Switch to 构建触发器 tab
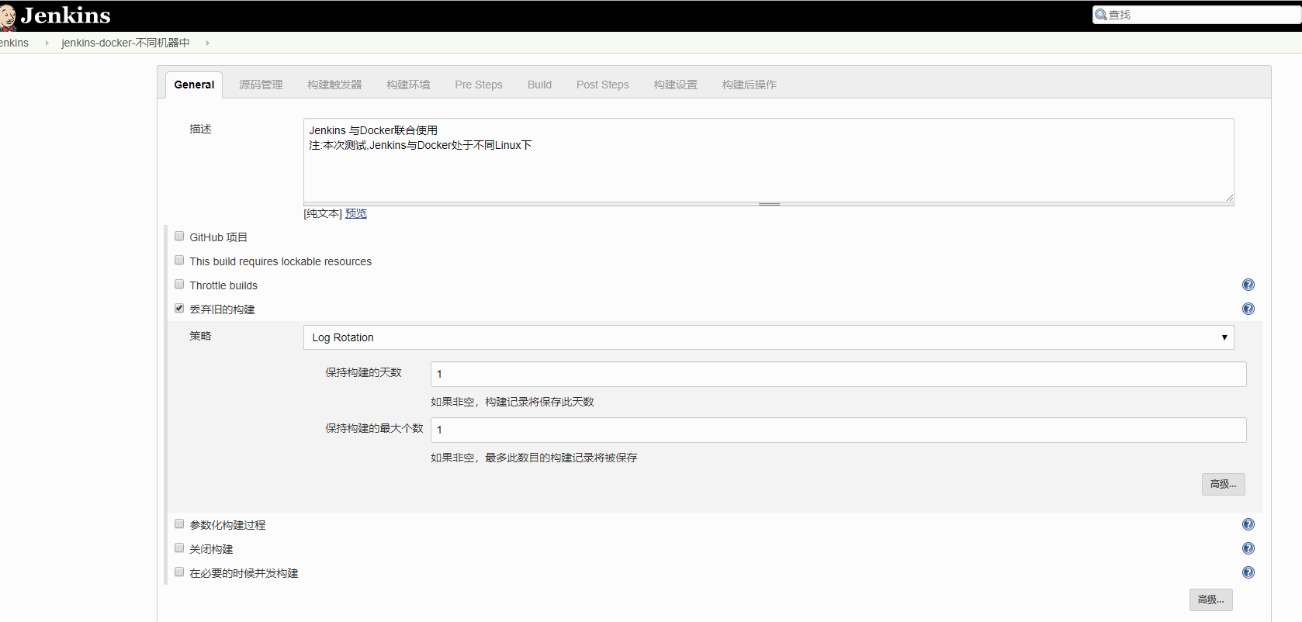 tap(334, 85)
